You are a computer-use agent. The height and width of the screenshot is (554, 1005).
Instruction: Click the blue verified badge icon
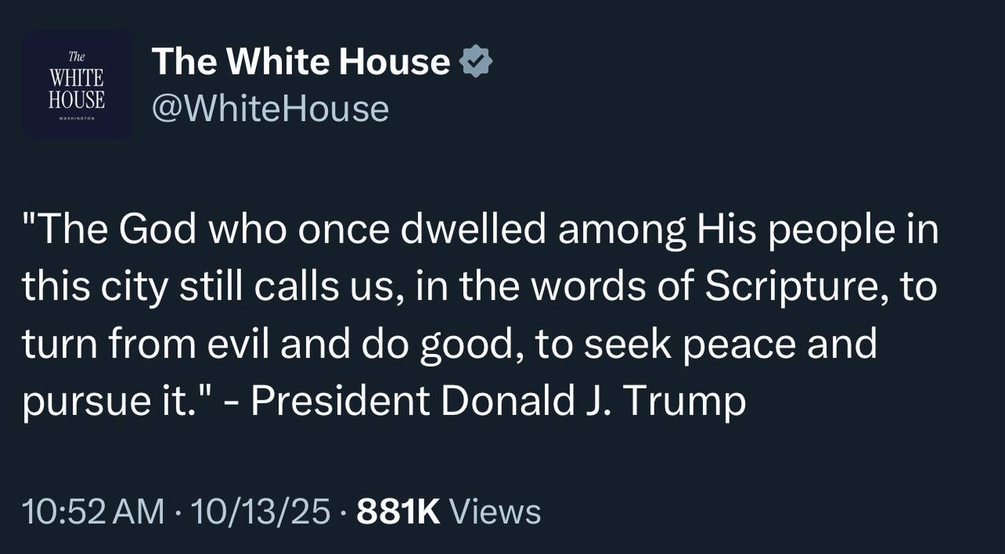[x=476, y=62]
